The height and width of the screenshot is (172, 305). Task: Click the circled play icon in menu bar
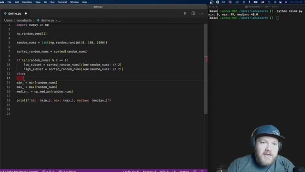244,2
